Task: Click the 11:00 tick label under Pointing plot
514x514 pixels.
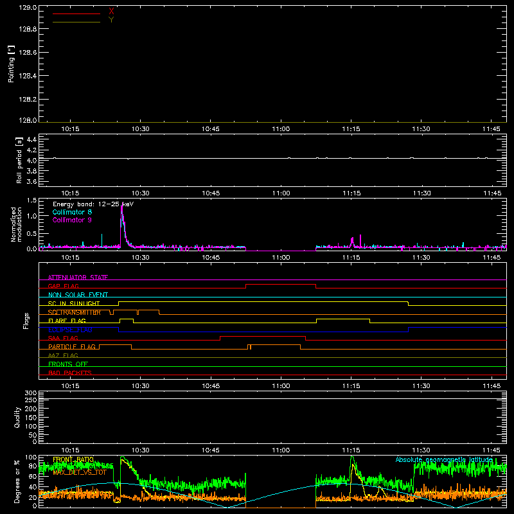Action: [281, 129]
